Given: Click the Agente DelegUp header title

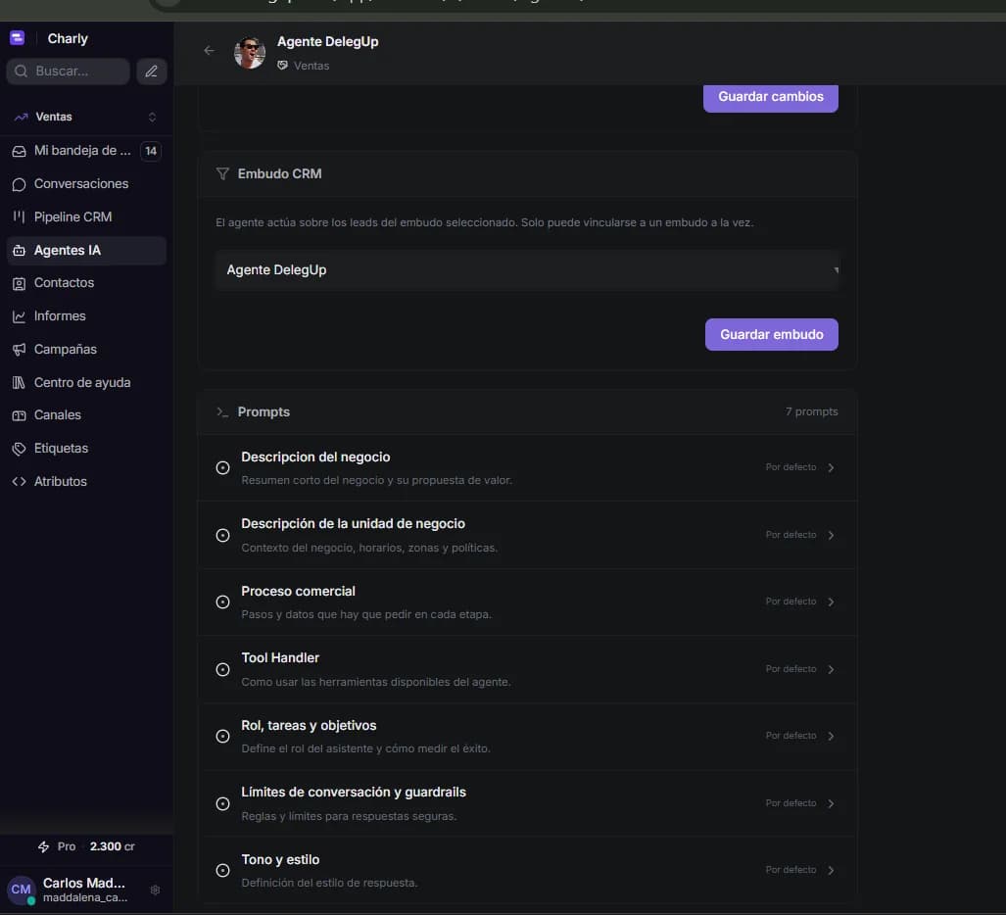Looking at the screenshot, I should click(328, 42).
